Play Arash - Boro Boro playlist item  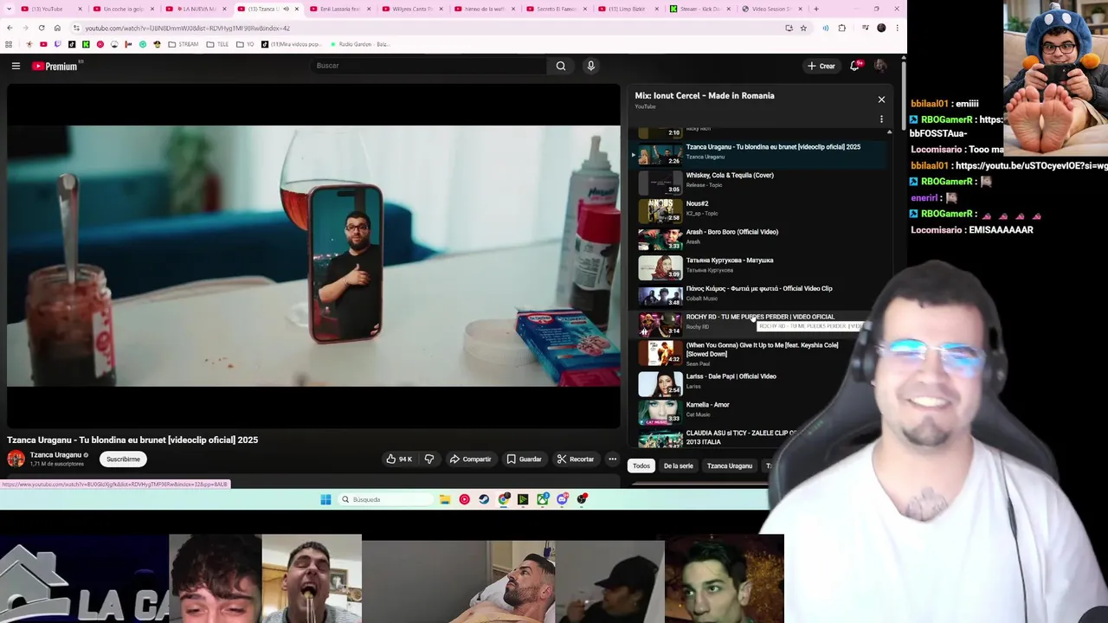coord(732,232)
